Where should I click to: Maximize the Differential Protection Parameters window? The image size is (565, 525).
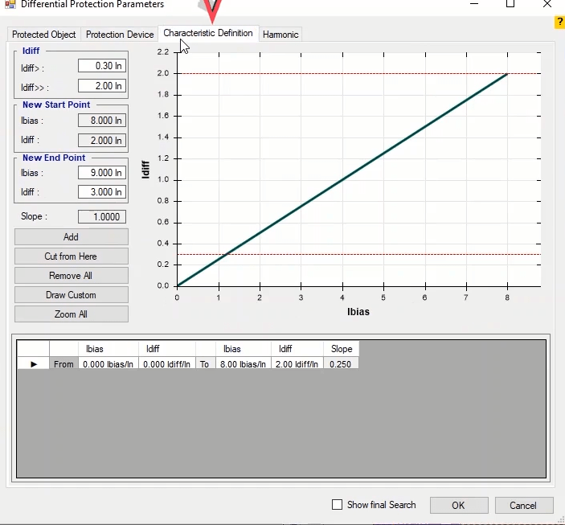pos(510,4)
